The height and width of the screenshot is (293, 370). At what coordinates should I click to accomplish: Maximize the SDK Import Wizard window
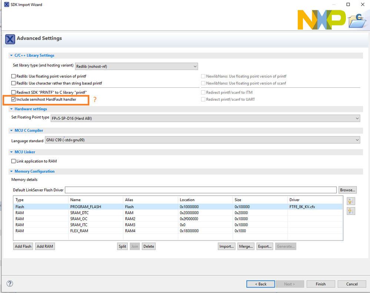pos(348,4)
